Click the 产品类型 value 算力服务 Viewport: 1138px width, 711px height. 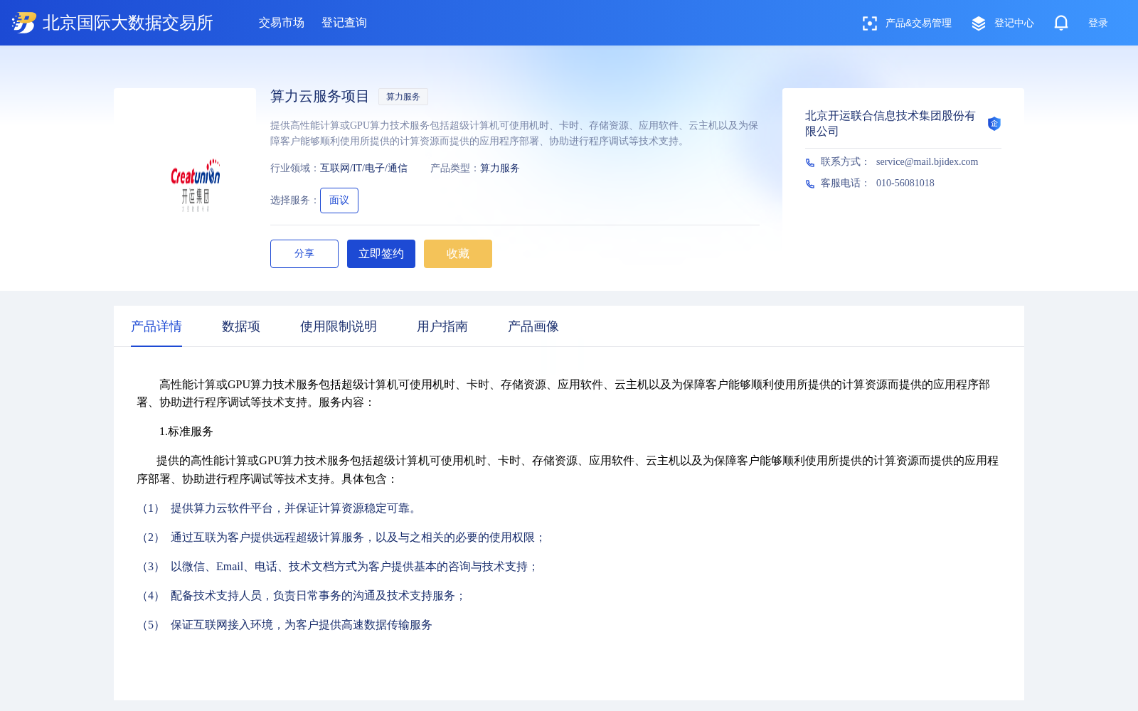click(x=500, y=169)
